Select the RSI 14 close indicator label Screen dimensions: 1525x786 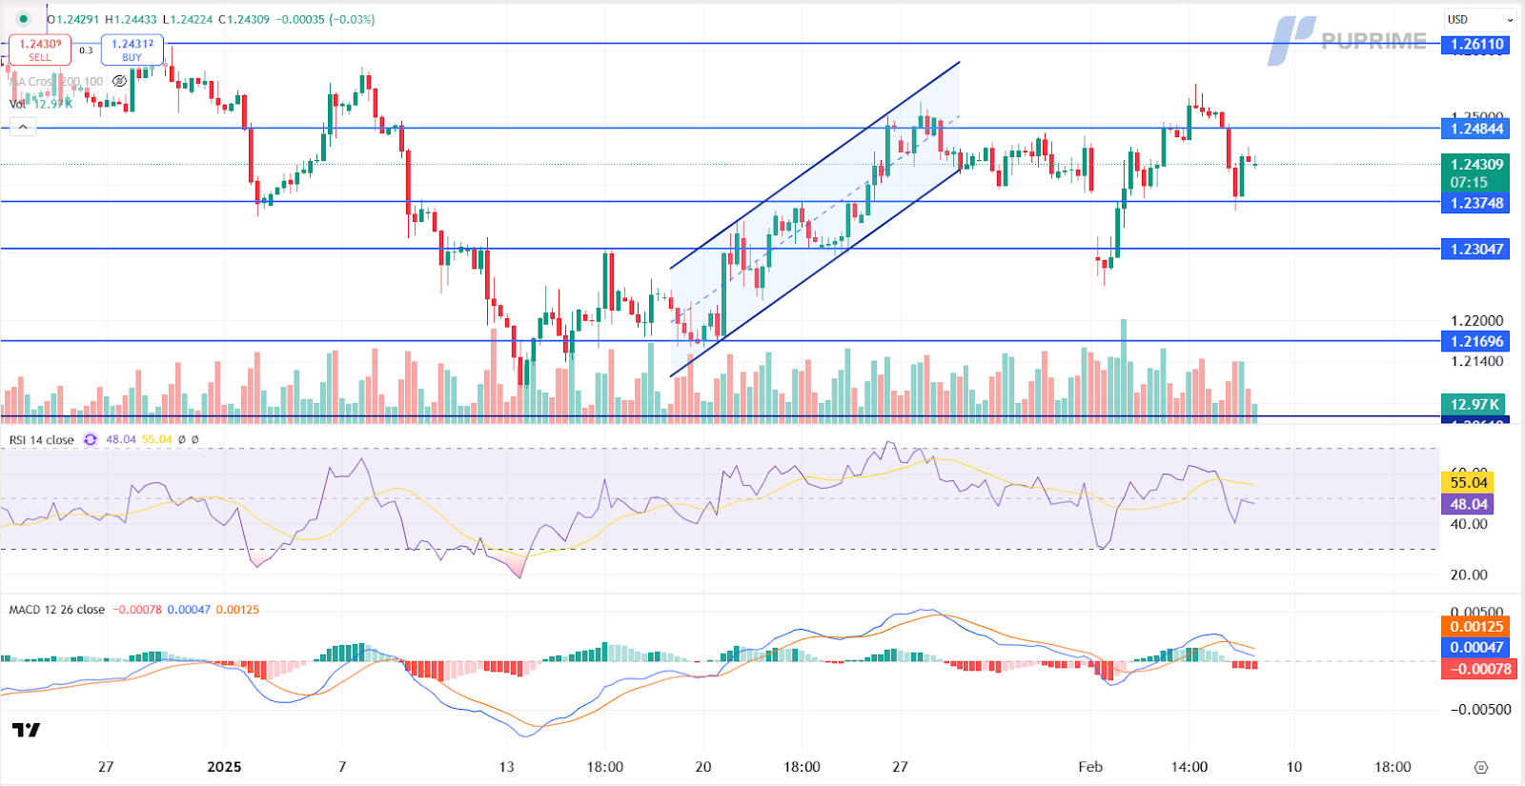point(41,440)
